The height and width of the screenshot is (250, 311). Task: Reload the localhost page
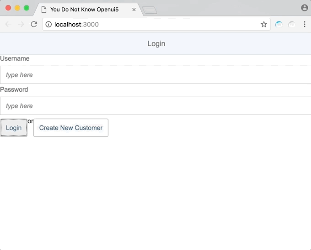click(34, 24)
